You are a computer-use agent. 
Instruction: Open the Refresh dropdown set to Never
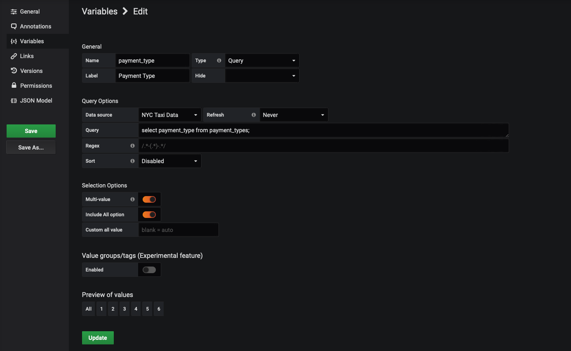click(294, 115)
